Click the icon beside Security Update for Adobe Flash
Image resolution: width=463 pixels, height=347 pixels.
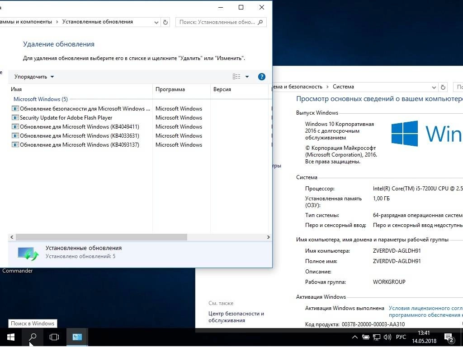(15, 117)
